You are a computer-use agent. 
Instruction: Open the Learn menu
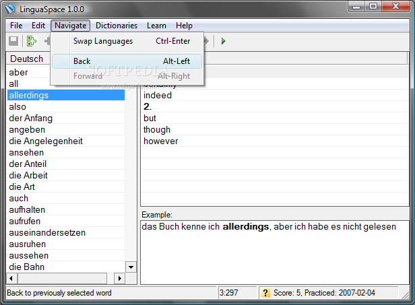[156, 26]
